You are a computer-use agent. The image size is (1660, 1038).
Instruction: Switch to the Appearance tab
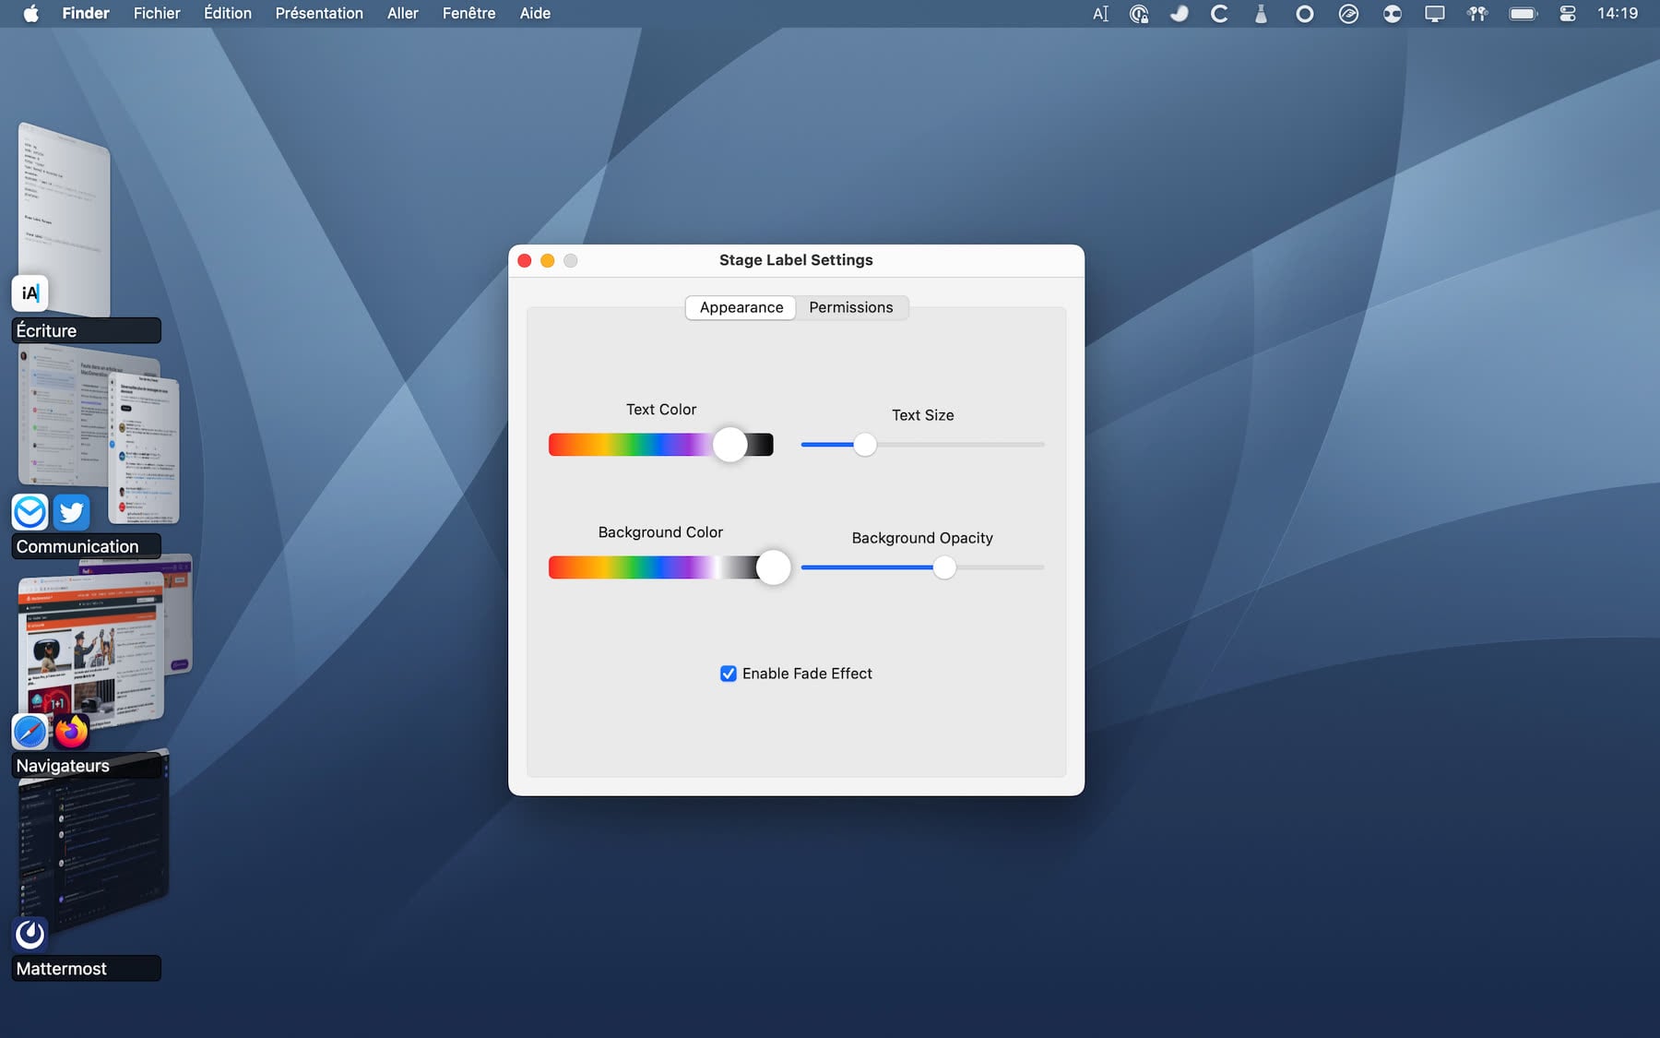pos(741,307)
